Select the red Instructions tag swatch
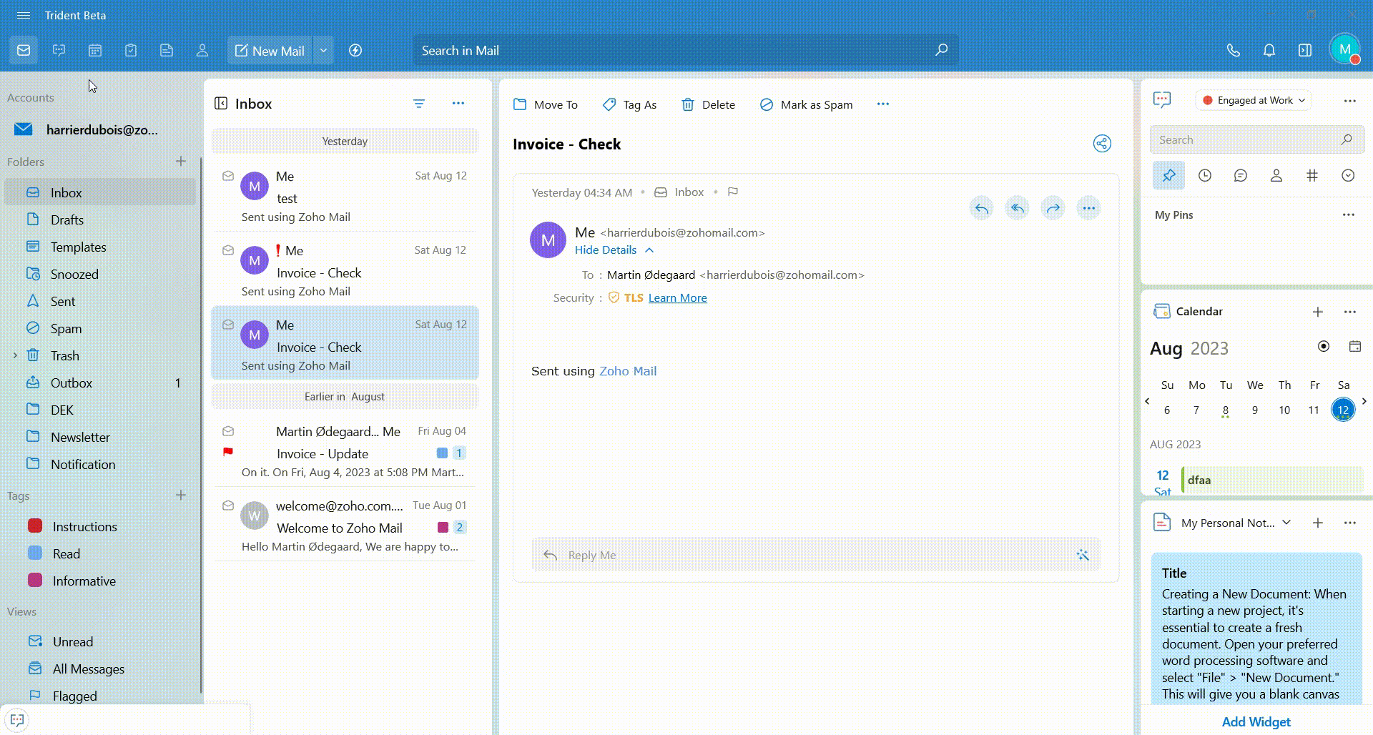1373x735 pixels. [x=35, y=526]
